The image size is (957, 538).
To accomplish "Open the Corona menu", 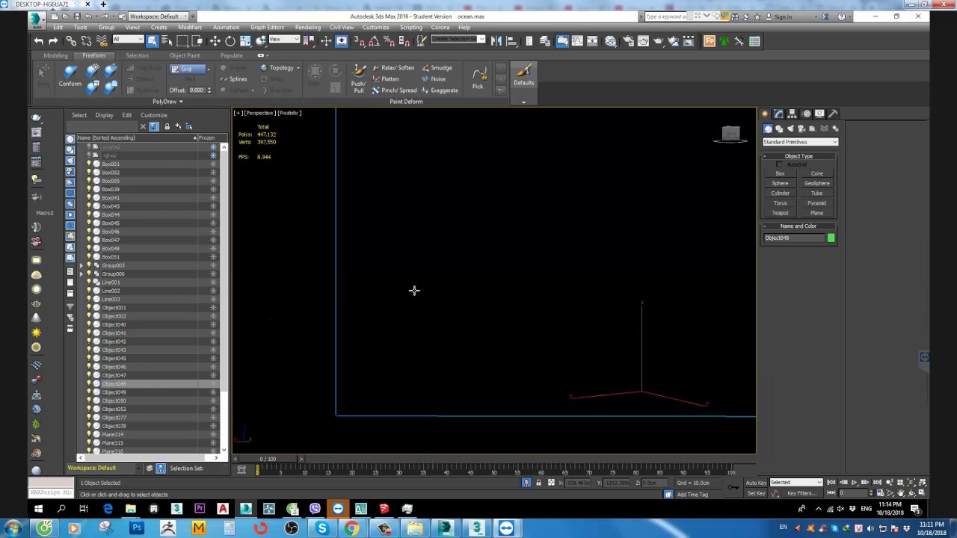I will pos(440,28).
